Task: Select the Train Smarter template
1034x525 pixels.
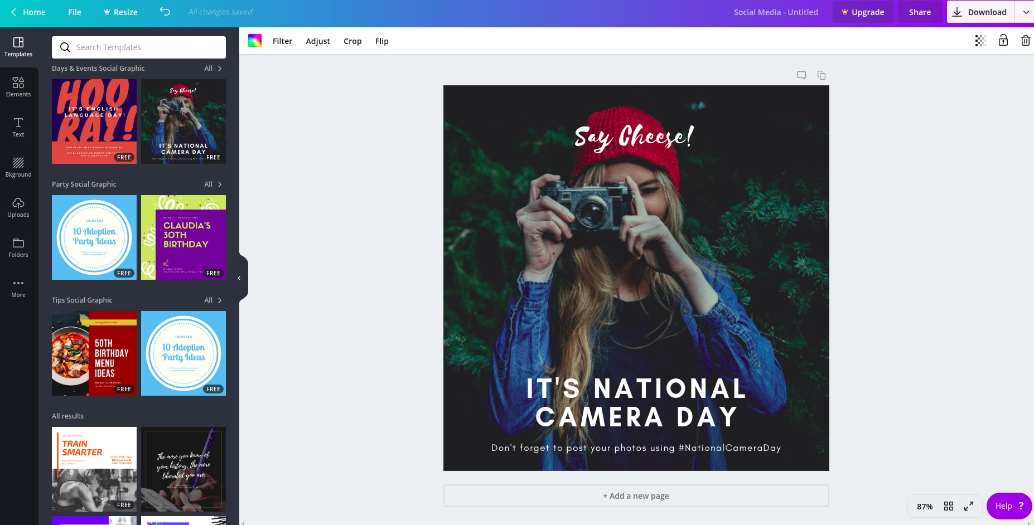Action: pyautogui.click(x=94, y=469)
